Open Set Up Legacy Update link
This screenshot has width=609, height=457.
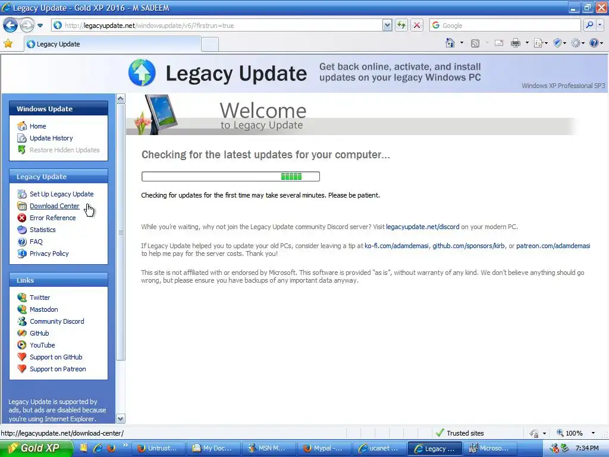(61, 194)
